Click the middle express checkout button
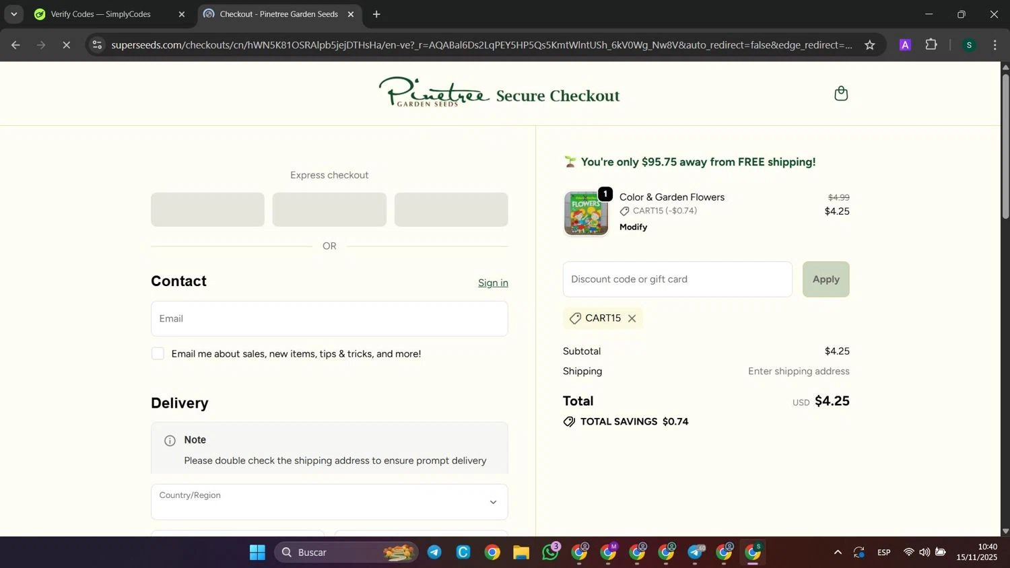 point(329,209)
